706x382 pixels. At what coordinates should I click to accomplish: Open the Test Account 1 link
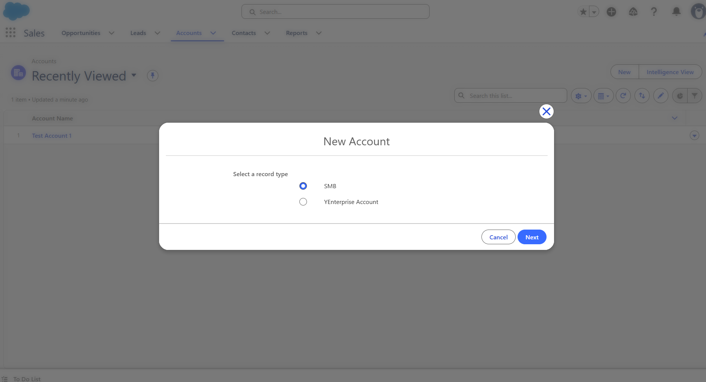coord(52,136)
